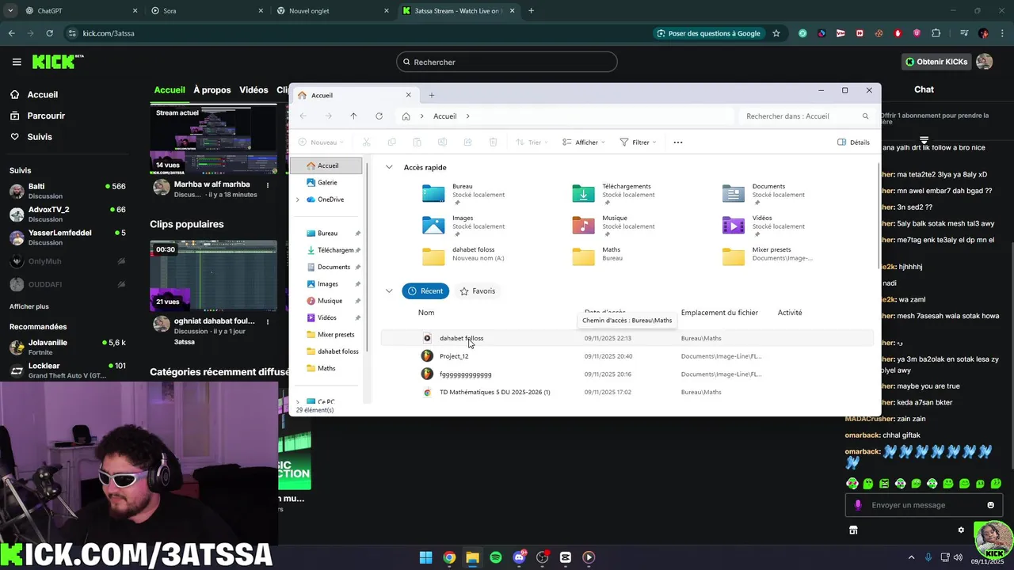Toggle the Détails pane button
Screen dimensions: 1014x570
pos(853,142)
